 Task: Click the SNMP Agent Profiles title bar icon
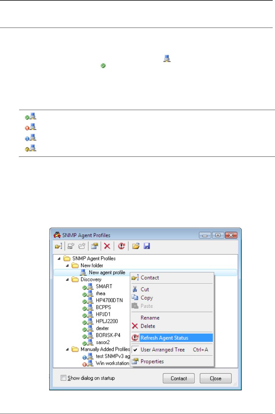click(x=57, y=235)
